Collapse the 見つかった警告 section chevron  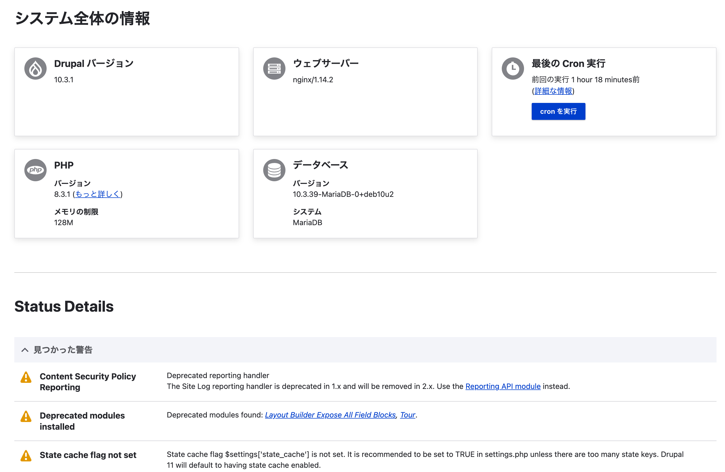pos(25,350)
